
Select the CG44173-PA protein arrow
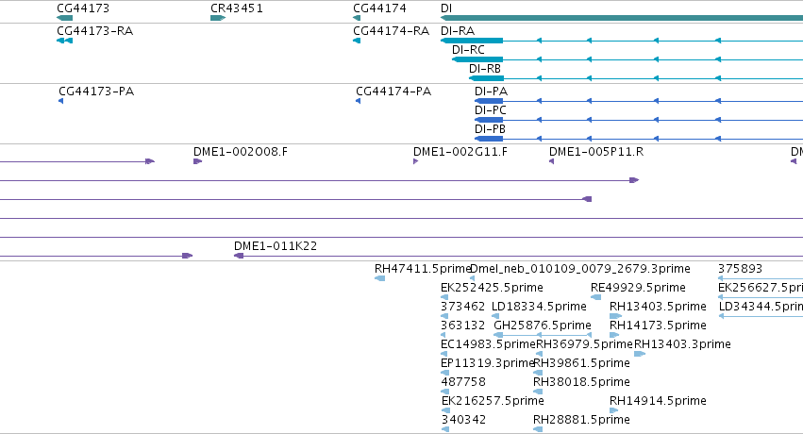pos(61,101)
